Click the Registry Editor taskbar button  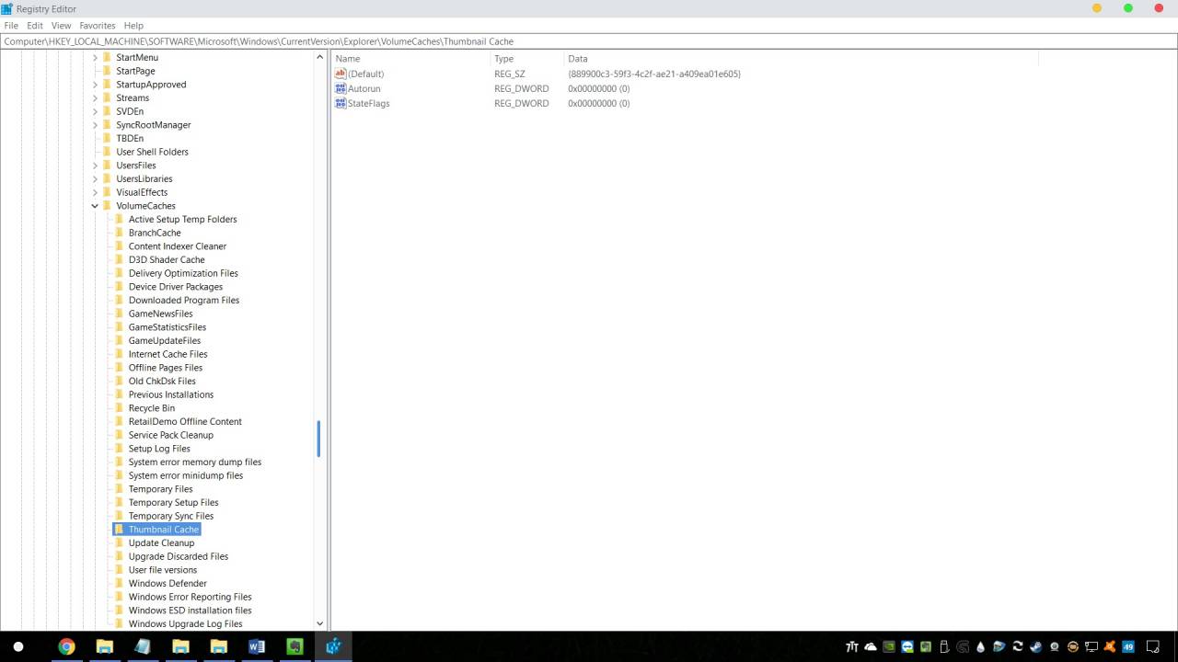(x=333, y=646)
